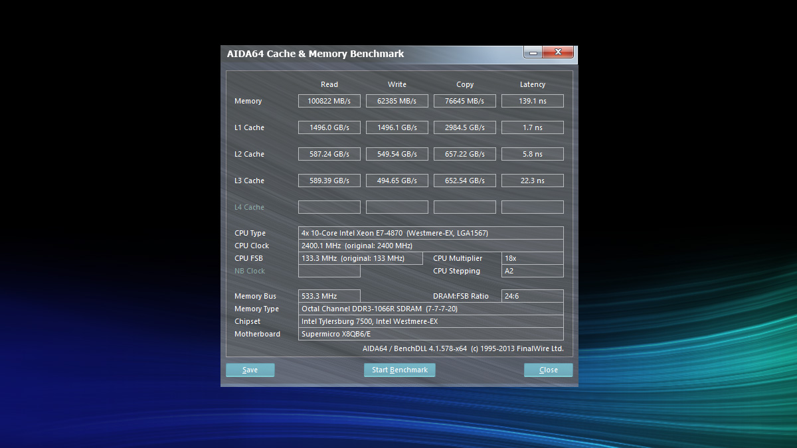Select the L1 Cache Read value
The height and width of the screenshot is (448, 797).
pos(329,127)
